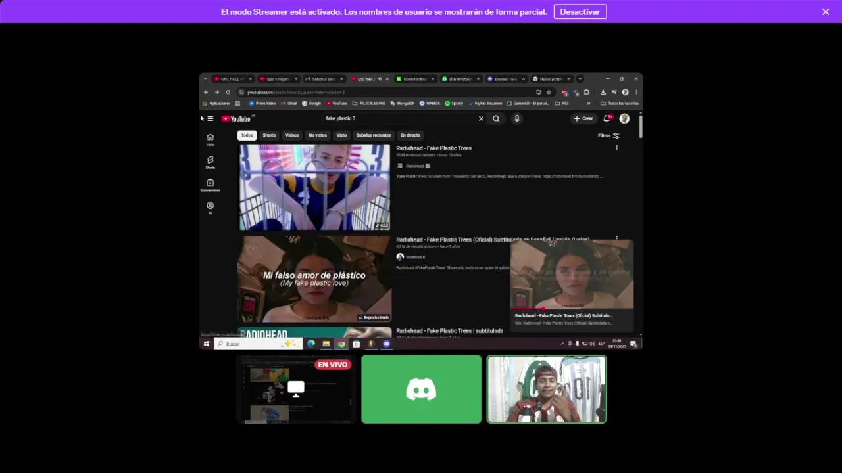
Task: Expand the bookmarks overflow chevron
Action: pos(588,103)
